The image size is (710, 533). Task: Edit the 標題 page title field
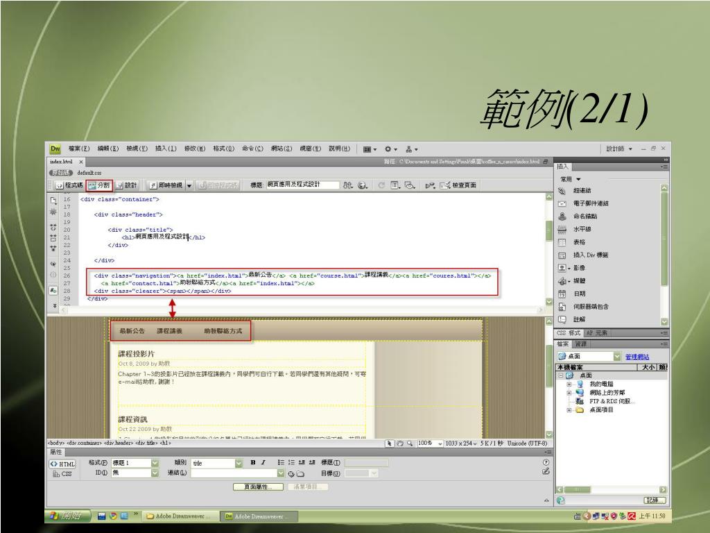point(302,185)
